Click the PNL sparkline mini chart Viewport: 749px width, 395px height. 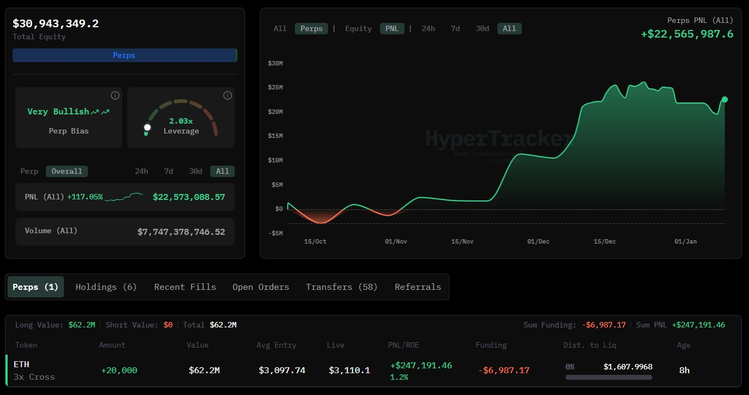[124, 197]
